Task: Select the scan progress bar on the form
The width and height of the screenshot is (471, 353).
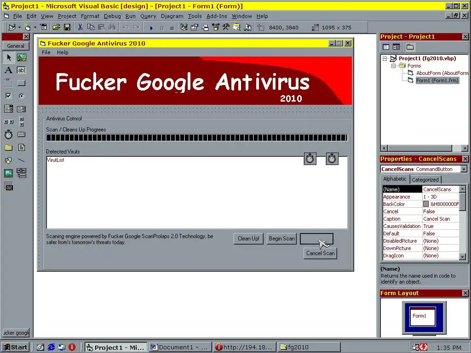Action: coord(197,138)
